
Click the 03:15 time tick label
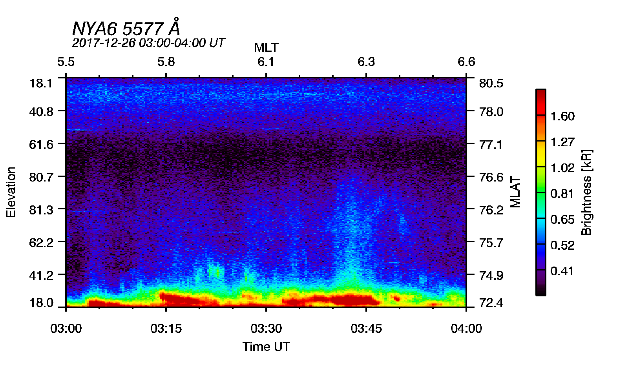tap(166, 328)
